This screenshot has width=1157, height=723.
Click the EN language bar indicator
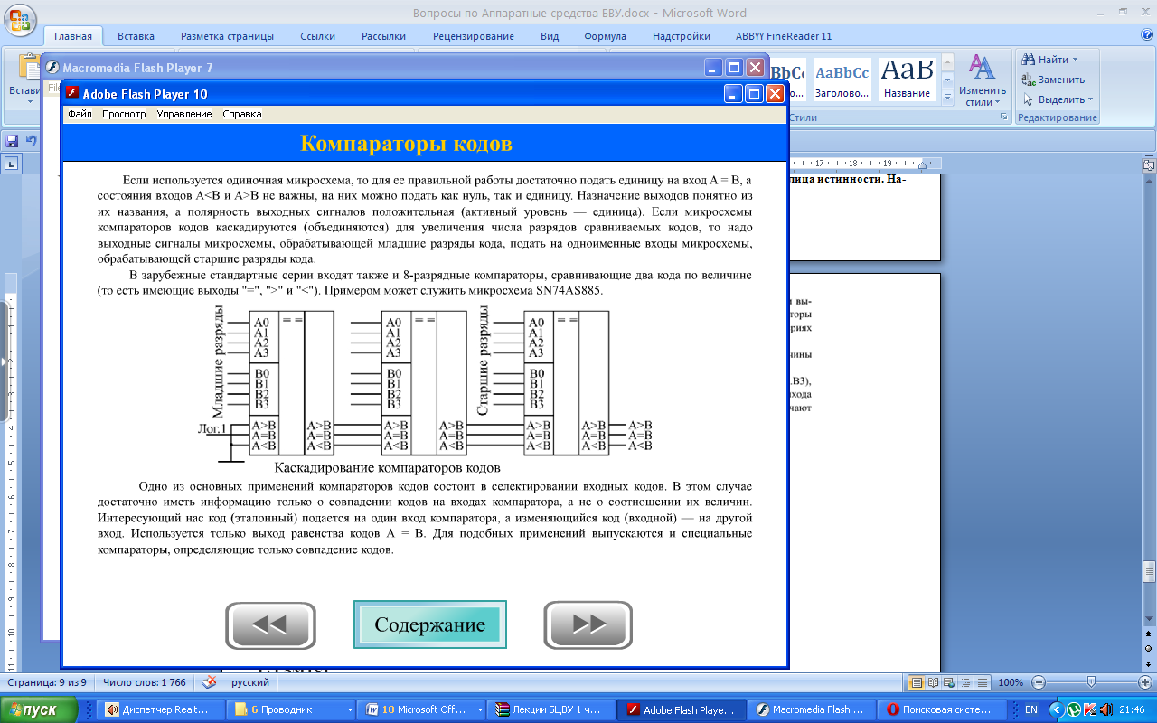click(x=1030, y=709)
